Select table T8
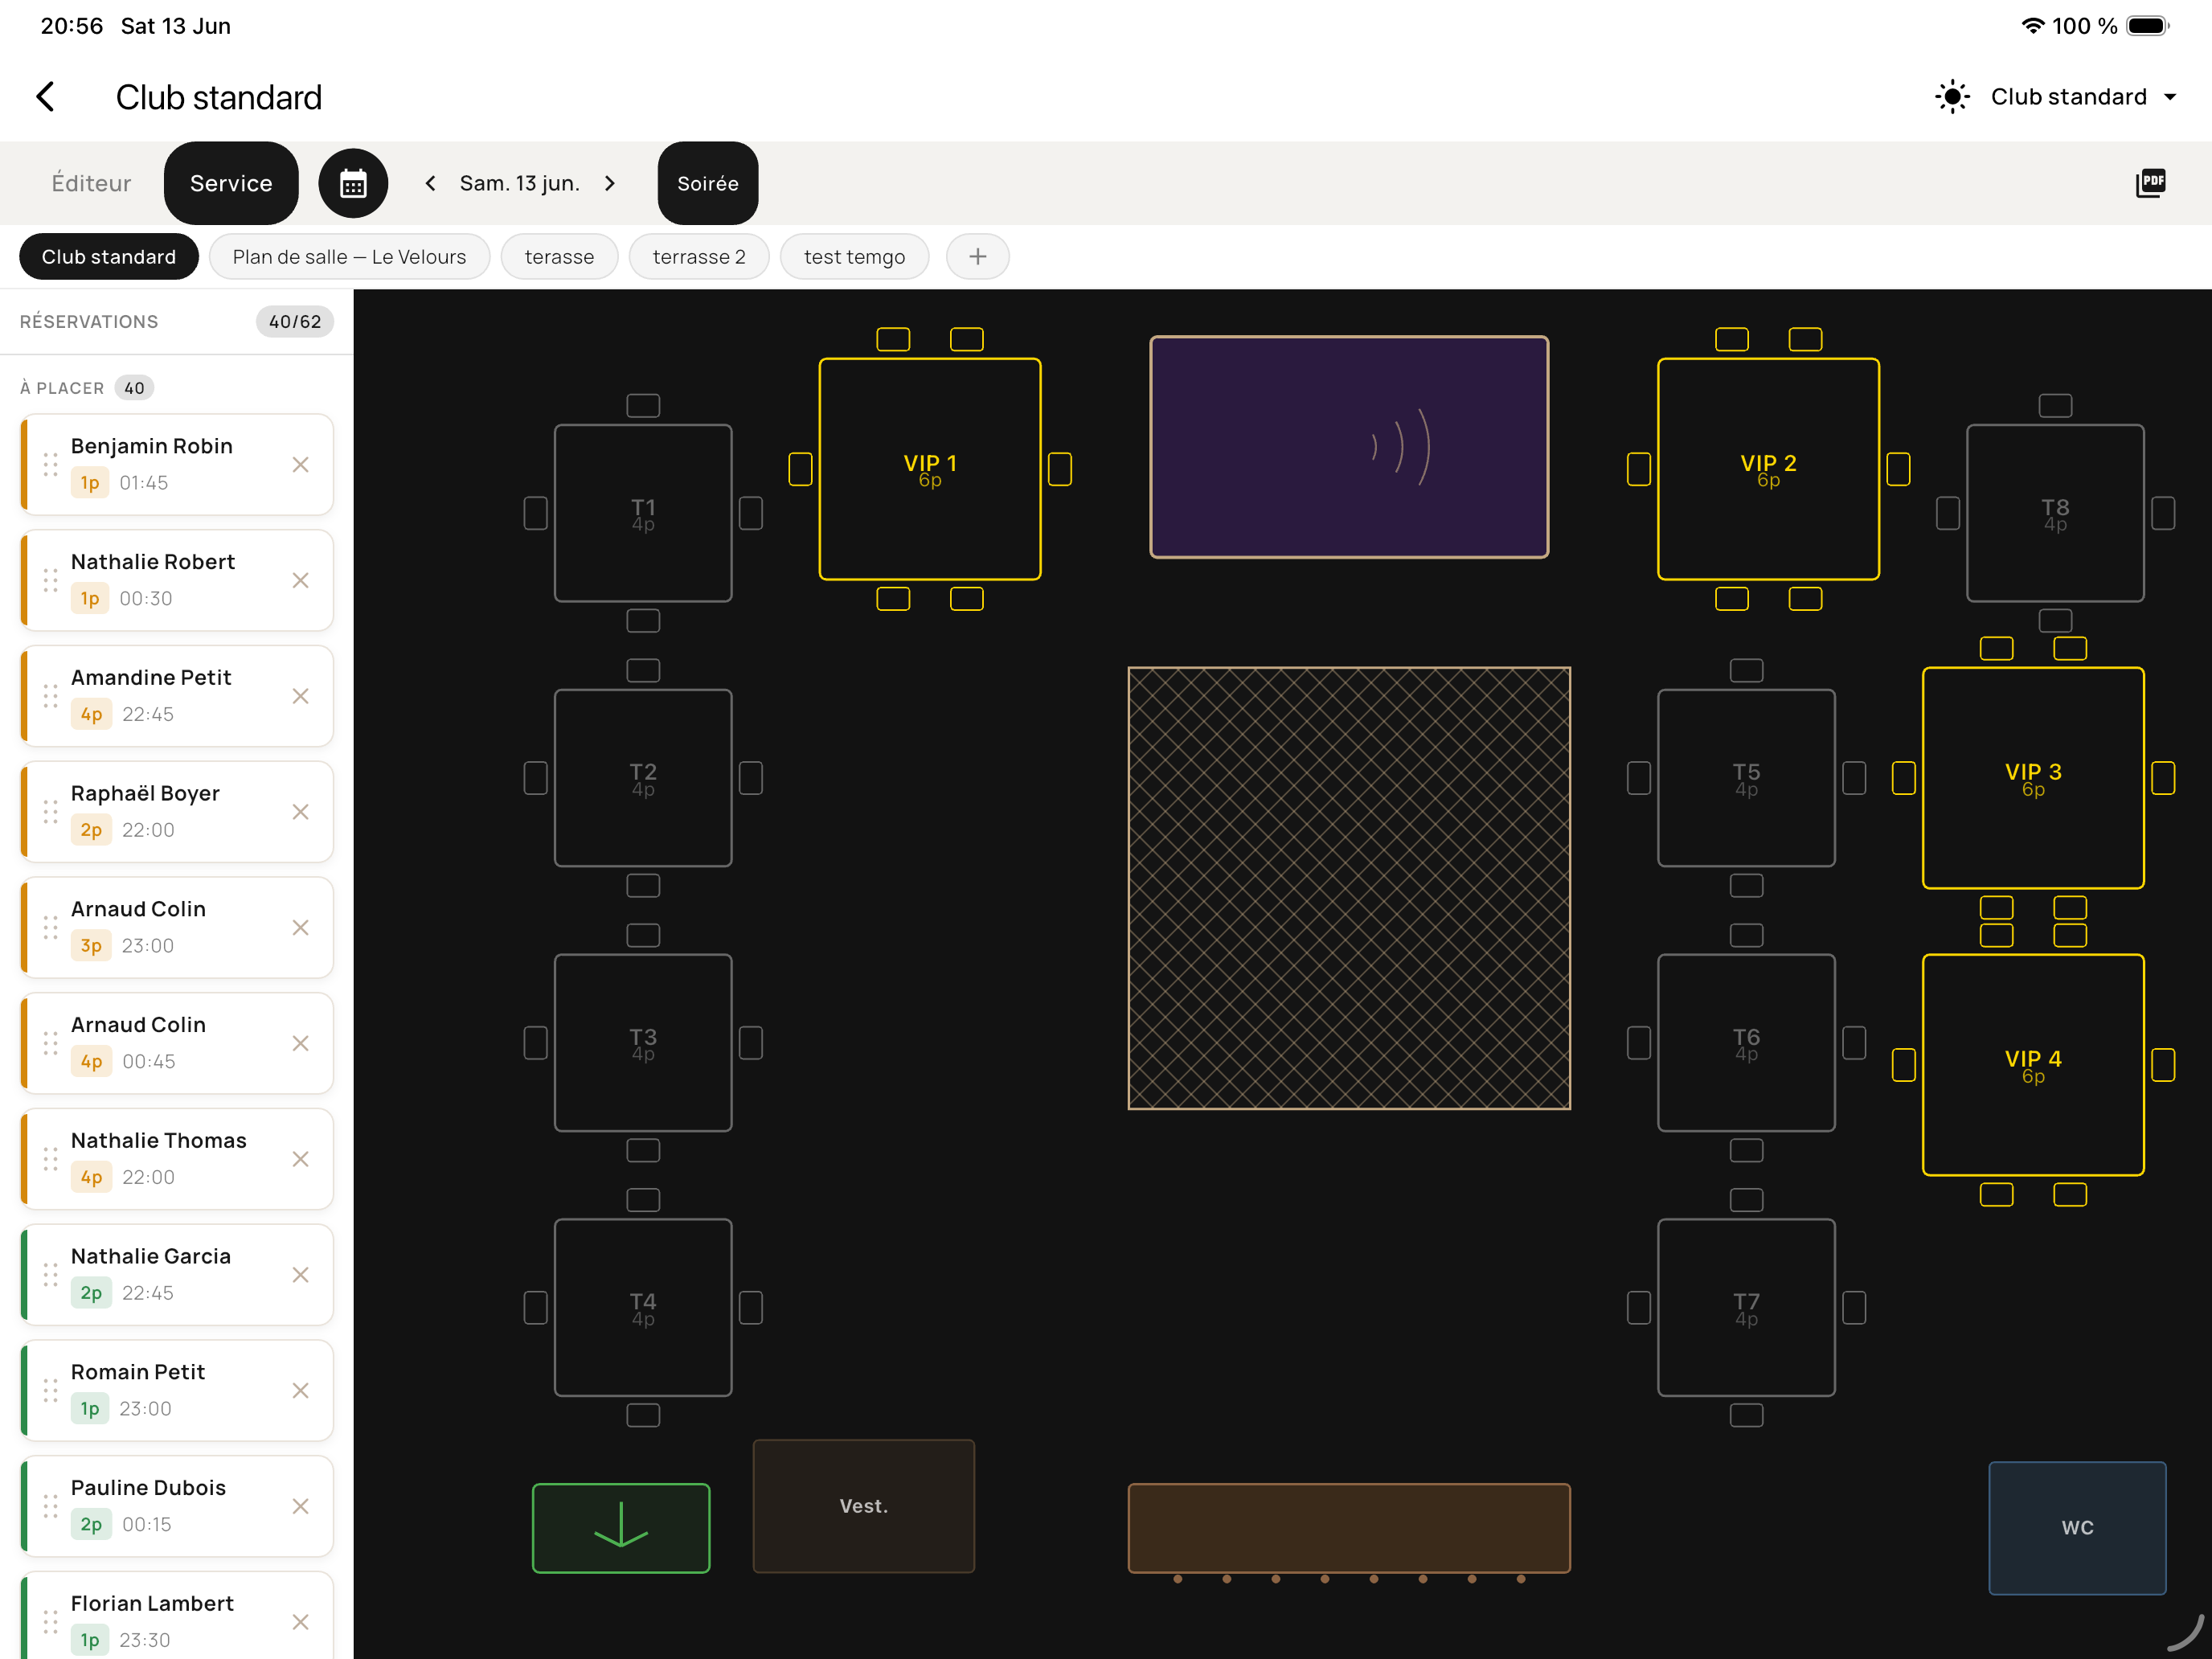Image resolution: width=2212 pixels, height=1659 pixels. (x=2055, y=513)
